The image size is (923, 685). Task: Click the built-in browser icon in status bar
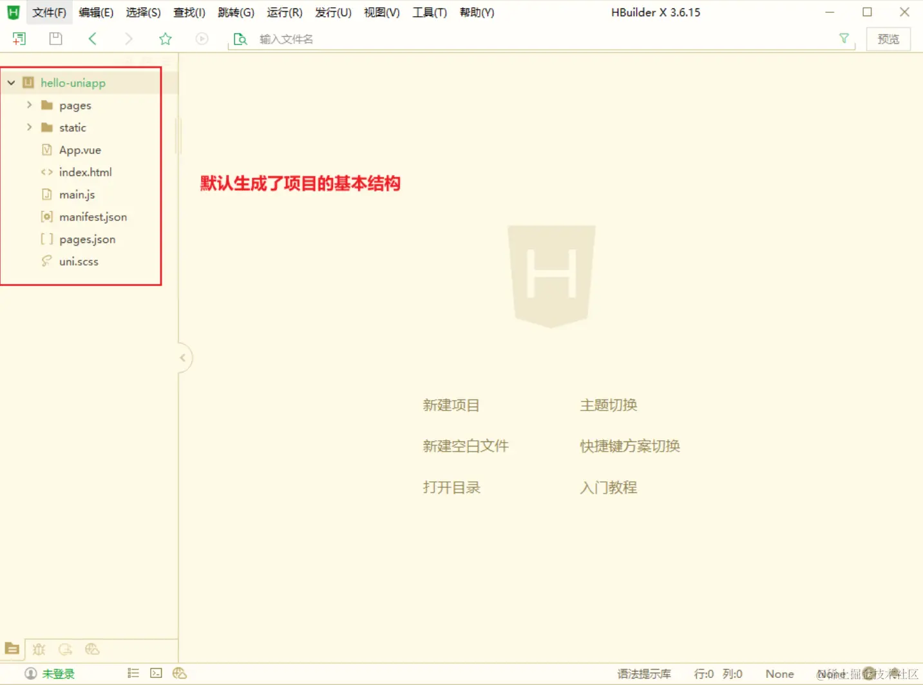click(180, 673)
